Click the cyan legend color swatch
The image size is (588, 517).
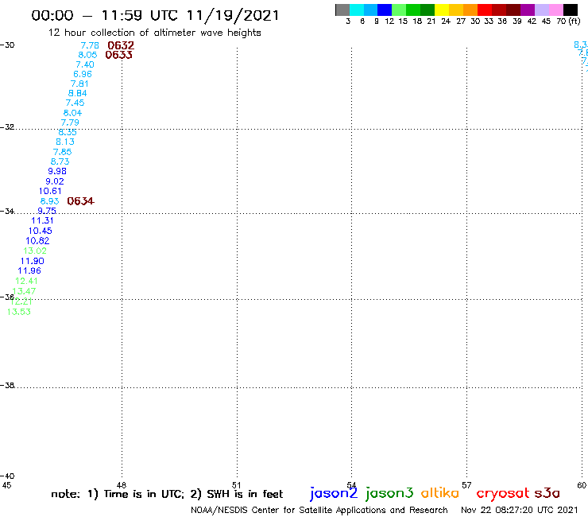[x=357, y=10]
